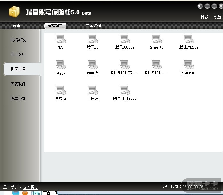Select the 网络游戏 category
The width and height of the screenshot is (223, 195).
click(x=18, y=40)
